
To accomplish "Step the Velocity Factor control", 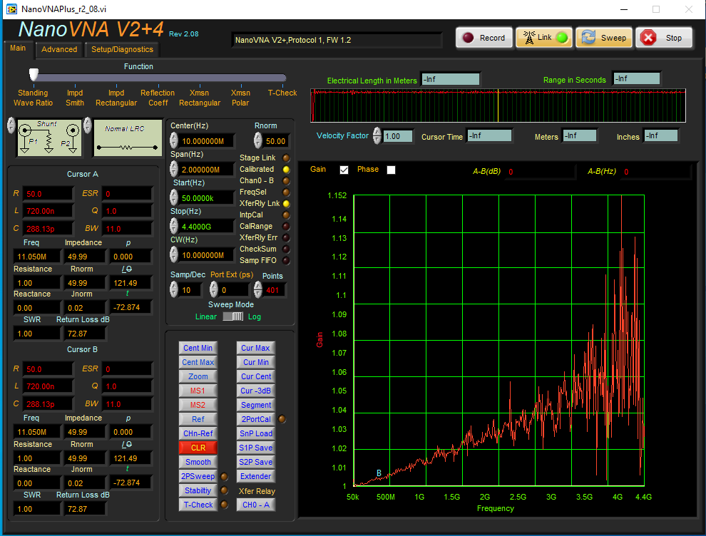I will click(377, 135).
